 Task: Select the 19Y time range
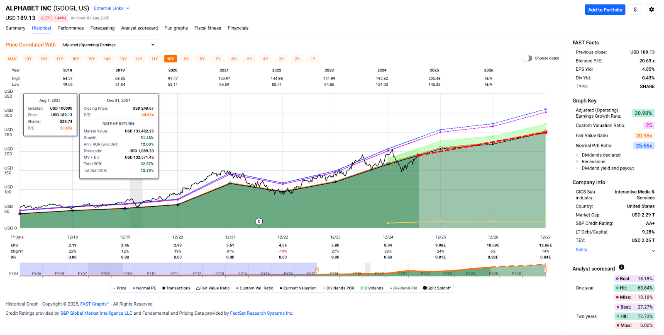(28, 59)
